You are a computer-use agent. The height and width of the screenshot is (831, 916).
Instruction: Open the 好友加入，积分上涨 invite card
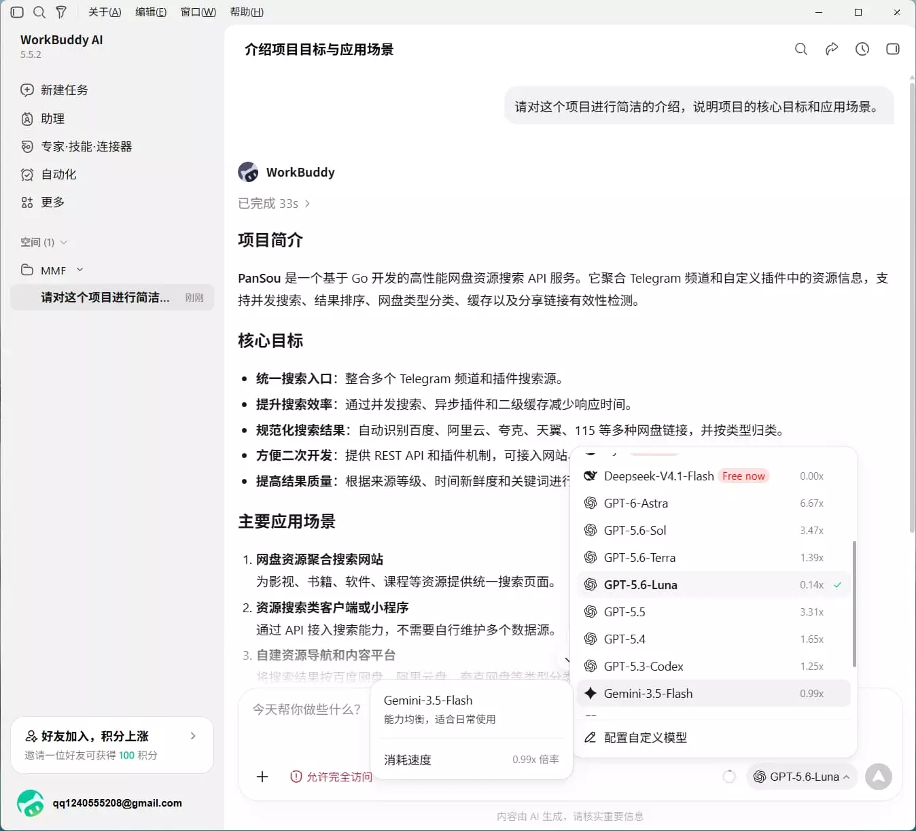(112, 745)
